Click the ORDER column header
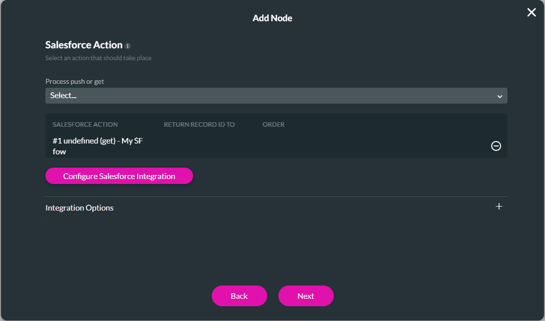545x321 pixels. [273, 124]
